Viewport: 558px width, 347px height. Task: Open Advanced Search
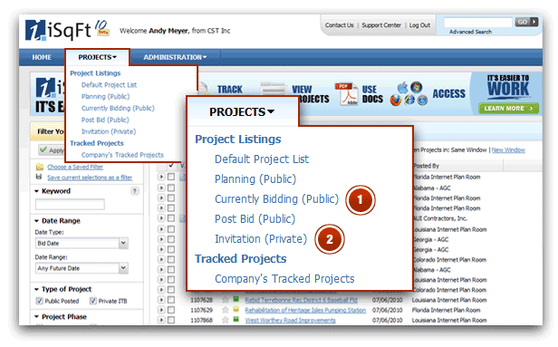click(x=470, y=32)
